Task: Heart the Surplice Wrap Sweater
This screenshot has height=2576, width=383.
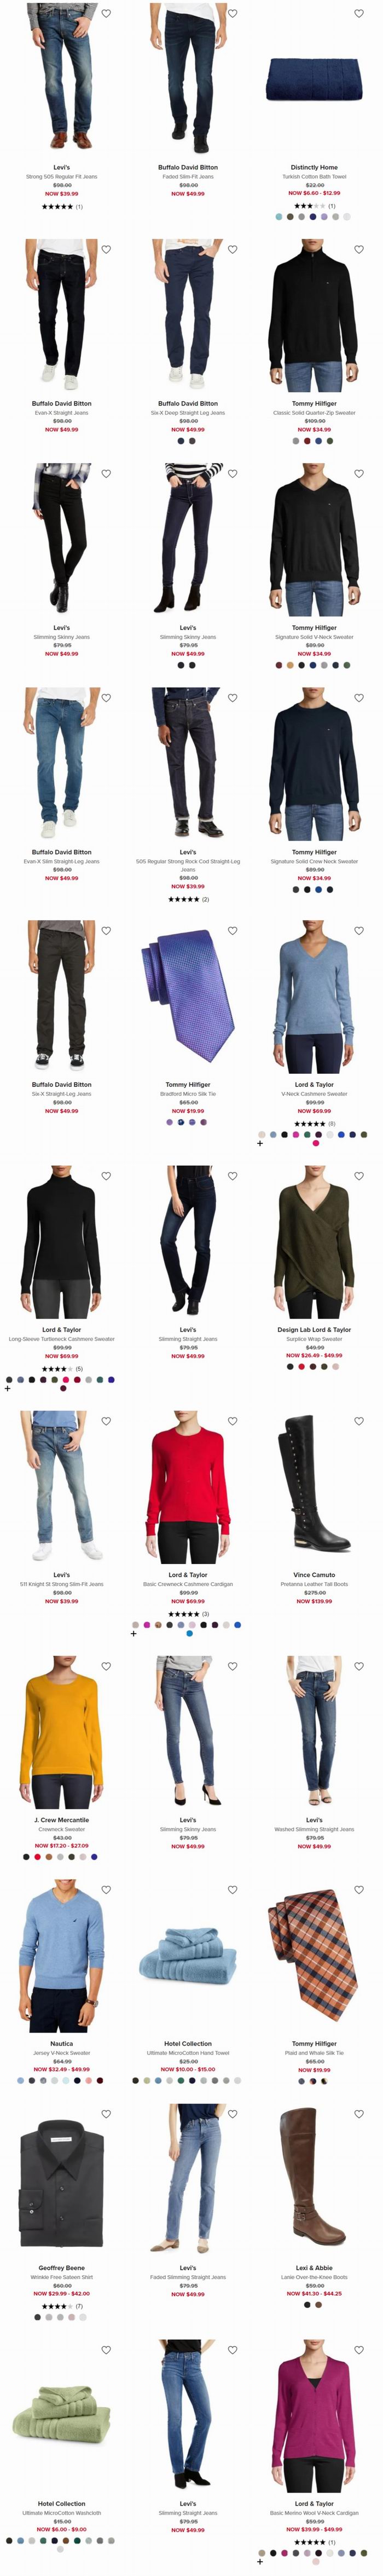Action: pos(359,1175)
